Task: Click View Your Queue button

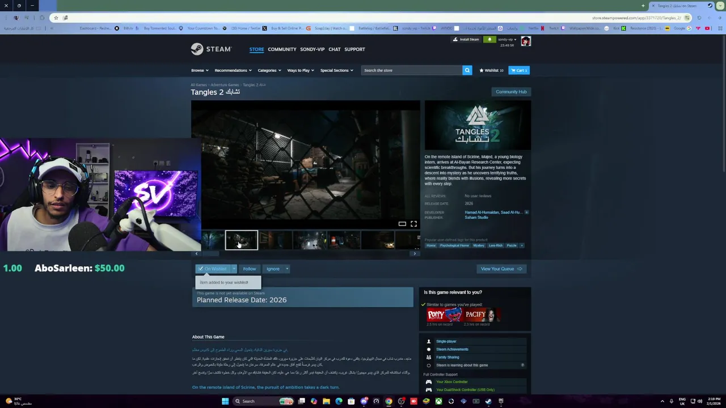Action: 501,269
